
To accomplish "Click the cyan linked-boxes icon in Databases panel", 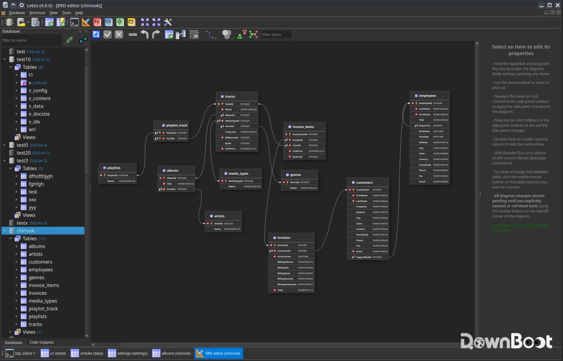I will [x=83, y=40].
